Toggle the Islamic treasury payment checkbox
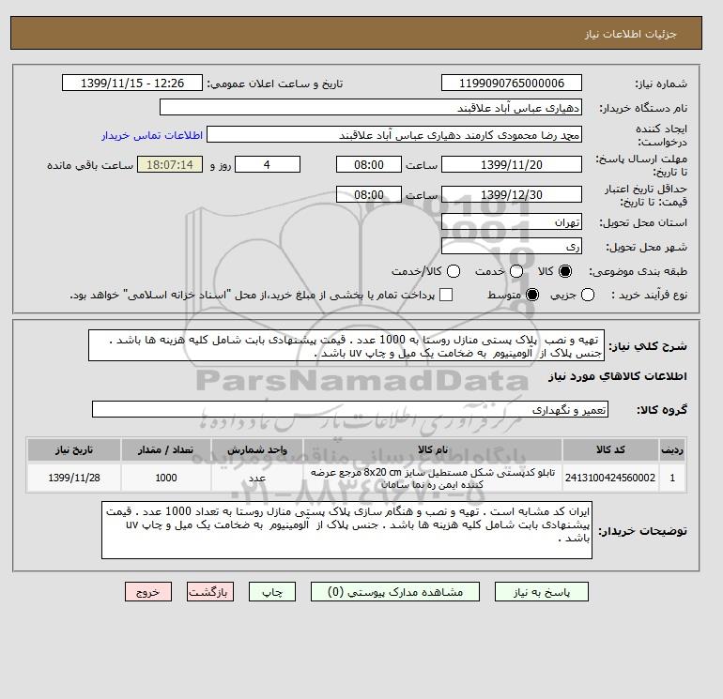The height and width of the screenshot is (699, 723). (446, 295)
